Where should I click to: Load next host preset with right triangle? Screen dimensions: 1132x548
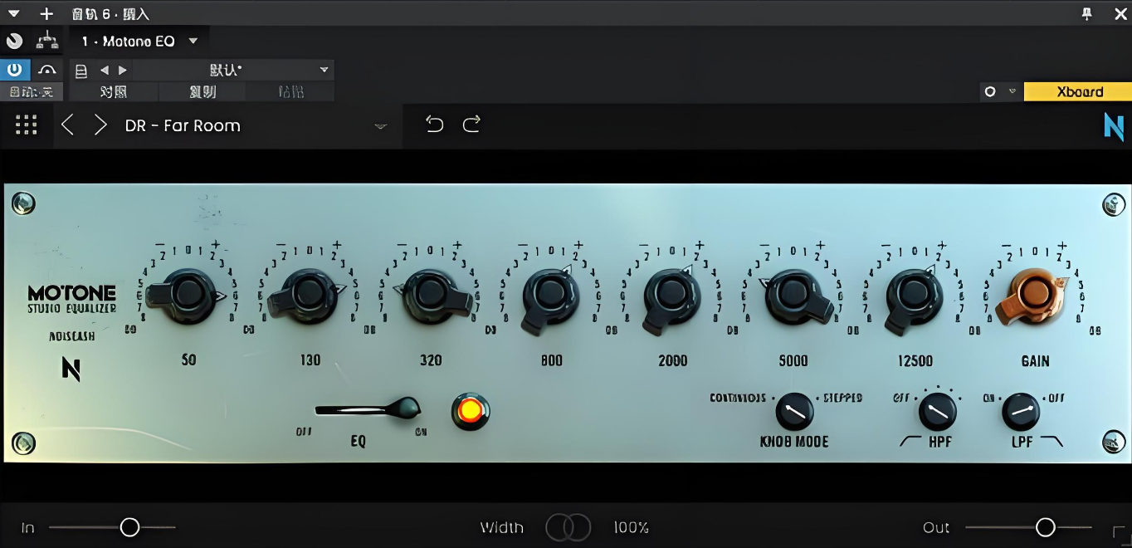click(122, 71)
